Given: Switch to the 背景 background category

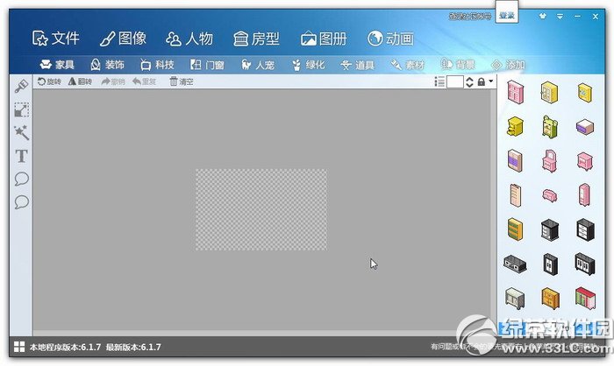Looking at the screenshot, I should [458, 65].
